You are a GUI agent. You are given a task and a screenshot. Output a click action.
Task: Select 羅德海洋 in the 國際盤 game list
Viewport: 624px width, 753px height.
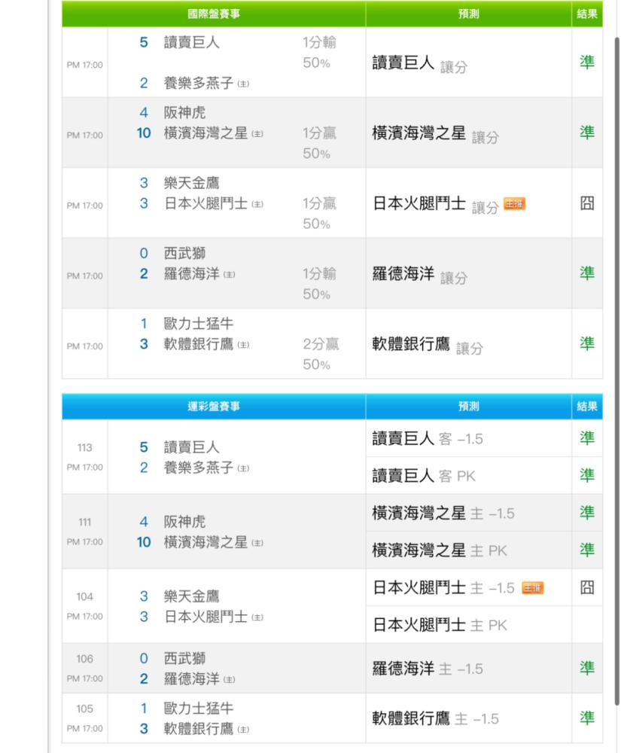point(191,274)
